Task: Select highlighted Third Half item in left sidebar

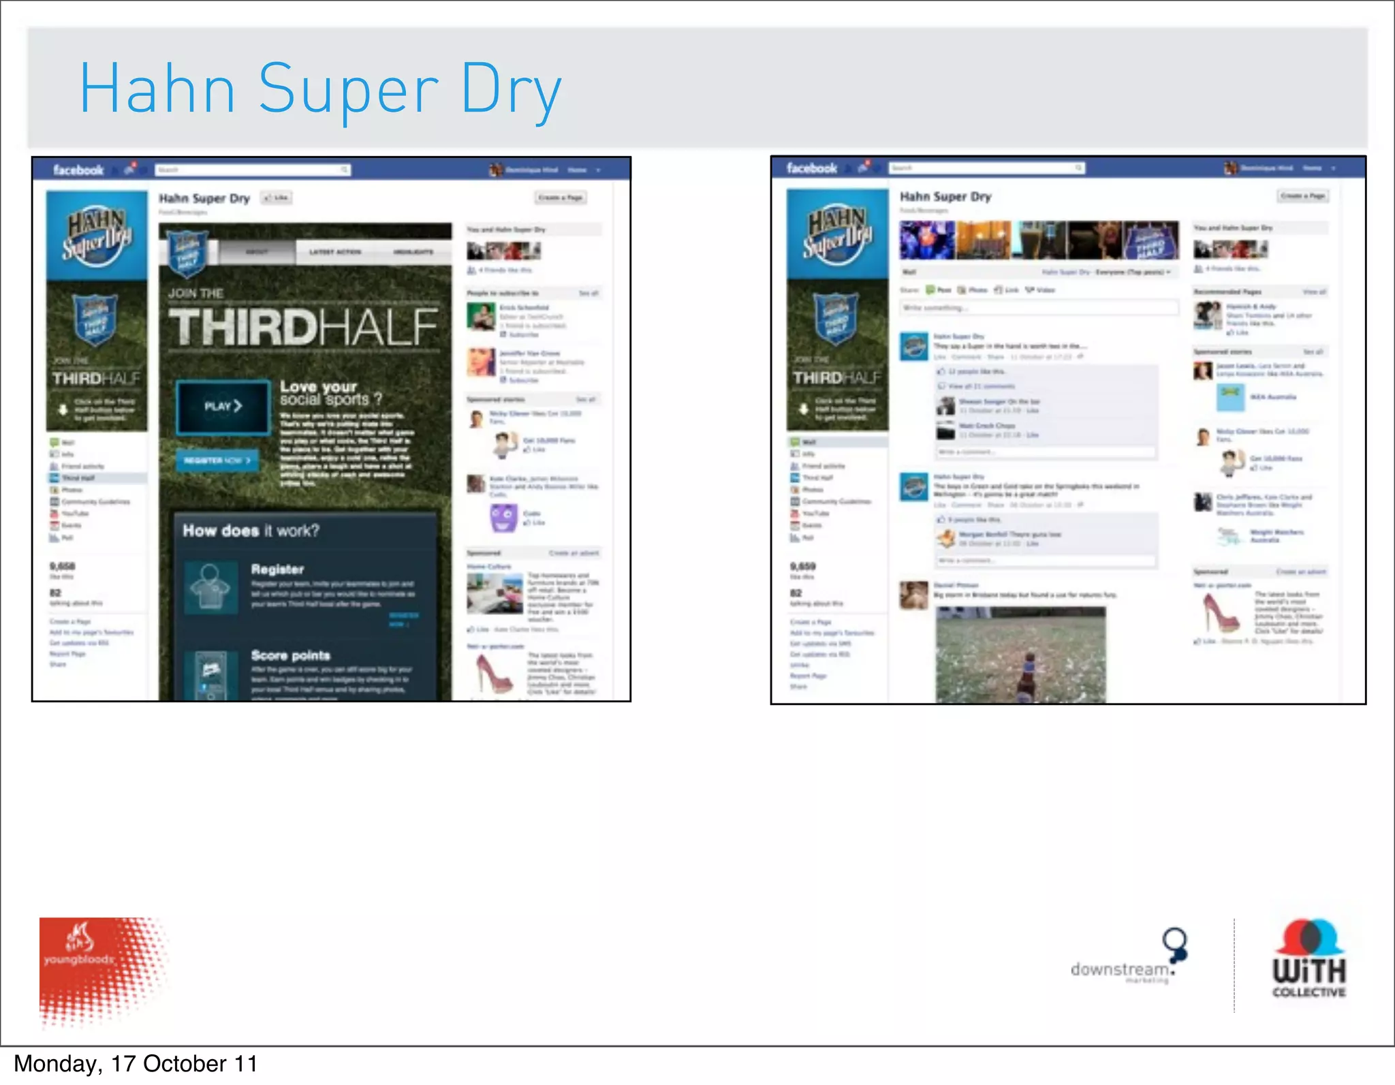Action: [x=97, y=478]
